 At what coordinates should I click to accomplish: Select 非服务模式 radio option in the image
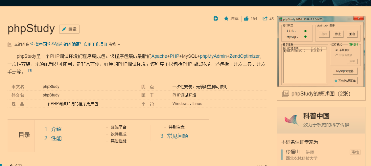337,55
